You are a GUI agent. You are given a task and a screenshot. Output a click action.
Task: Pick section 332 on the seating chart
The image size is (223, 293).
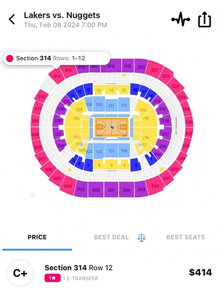(155, 186)
